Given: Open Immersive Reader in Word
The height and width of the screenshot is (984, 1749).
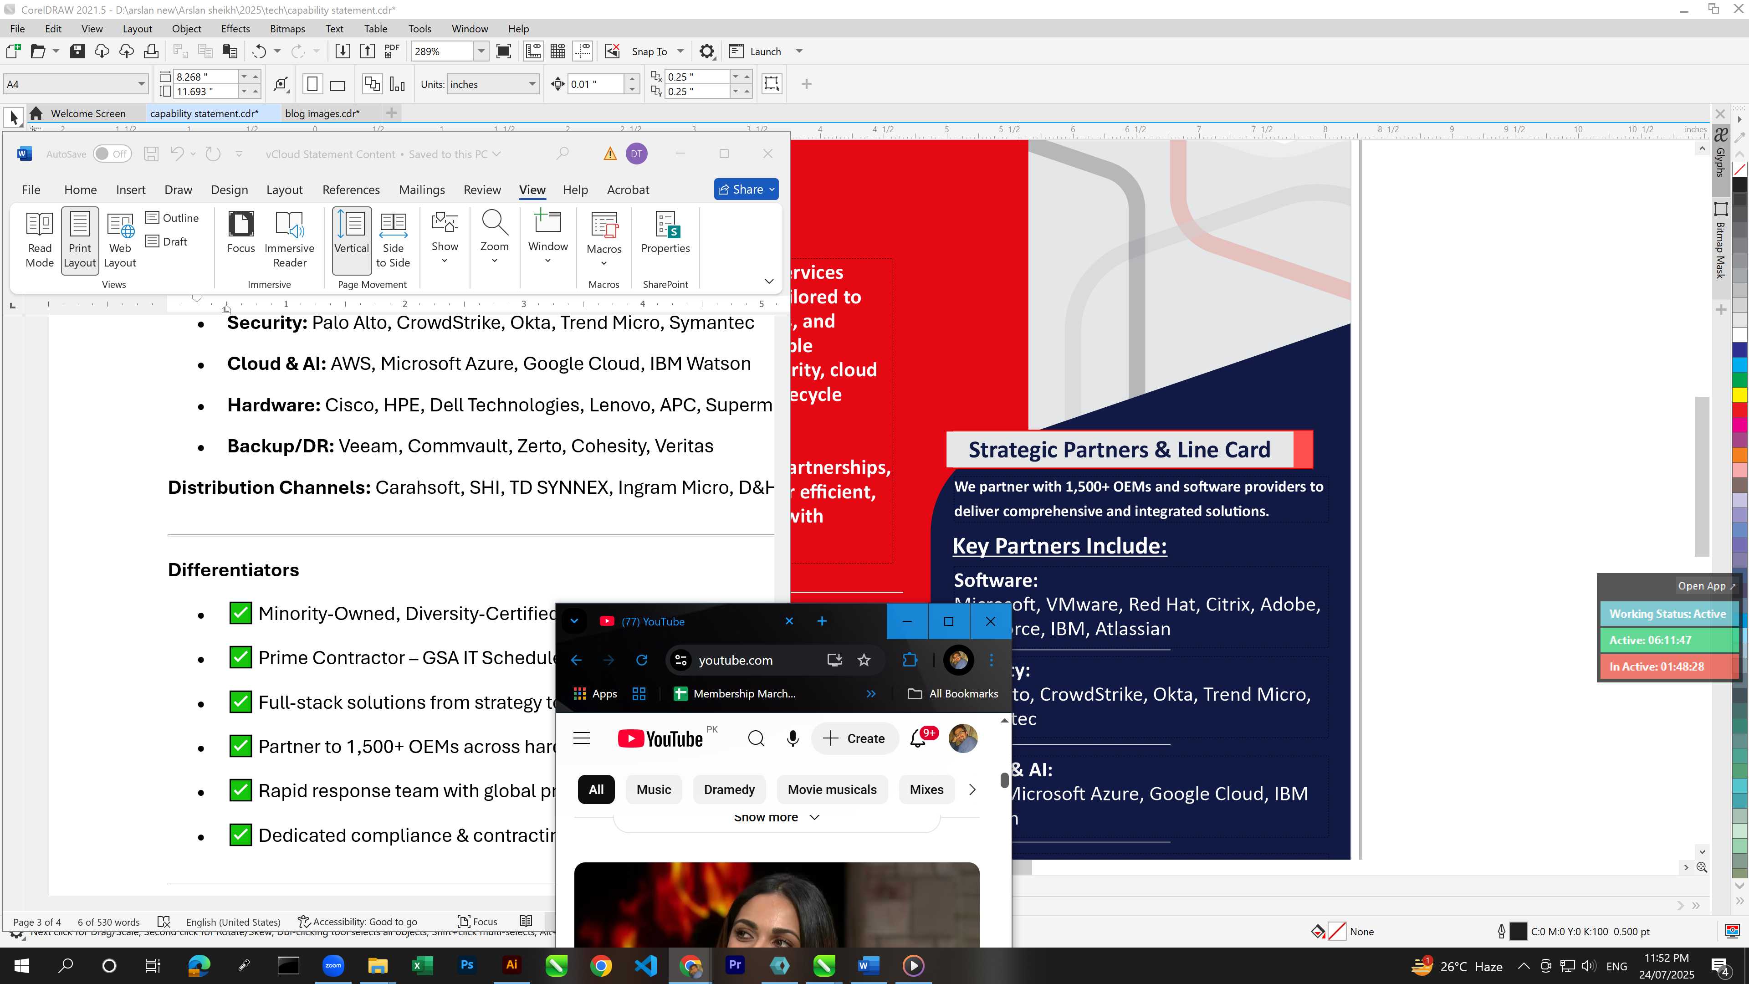Looking at the screenshot, I should pos(289,240).
